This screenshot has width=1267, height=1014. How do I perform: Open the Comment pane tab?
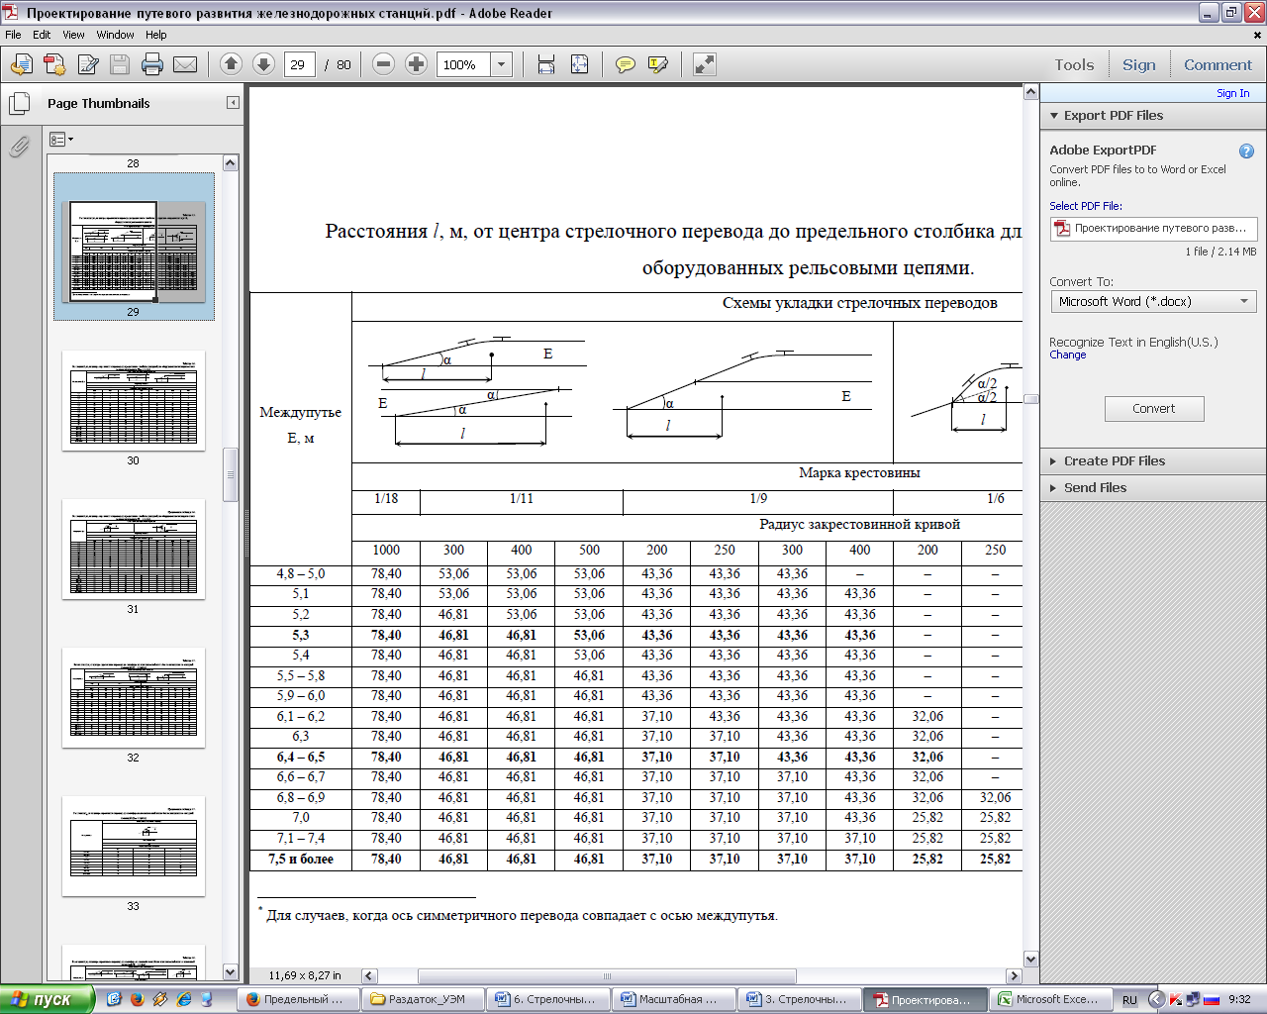click(x=1218, y=65)
